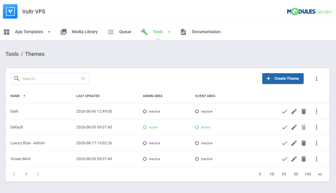Viewport: 336px width, 193px height.
Task: Click the Ocean Mint name cell
Action: click(x=20, y=159)
